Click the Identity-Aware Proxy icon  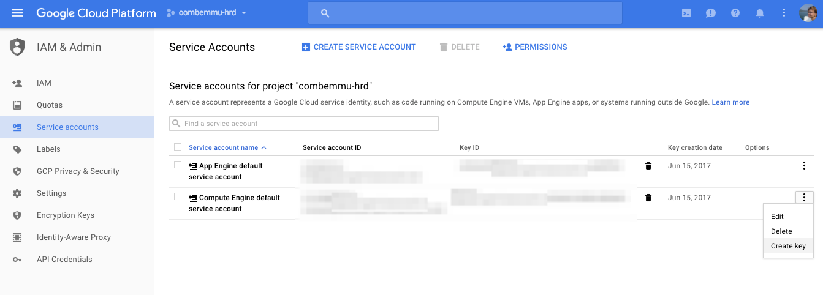17,237
